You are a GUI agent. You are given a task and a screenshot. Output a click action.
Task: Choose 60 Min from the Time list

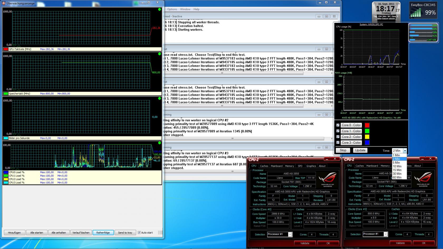(399, 177)
